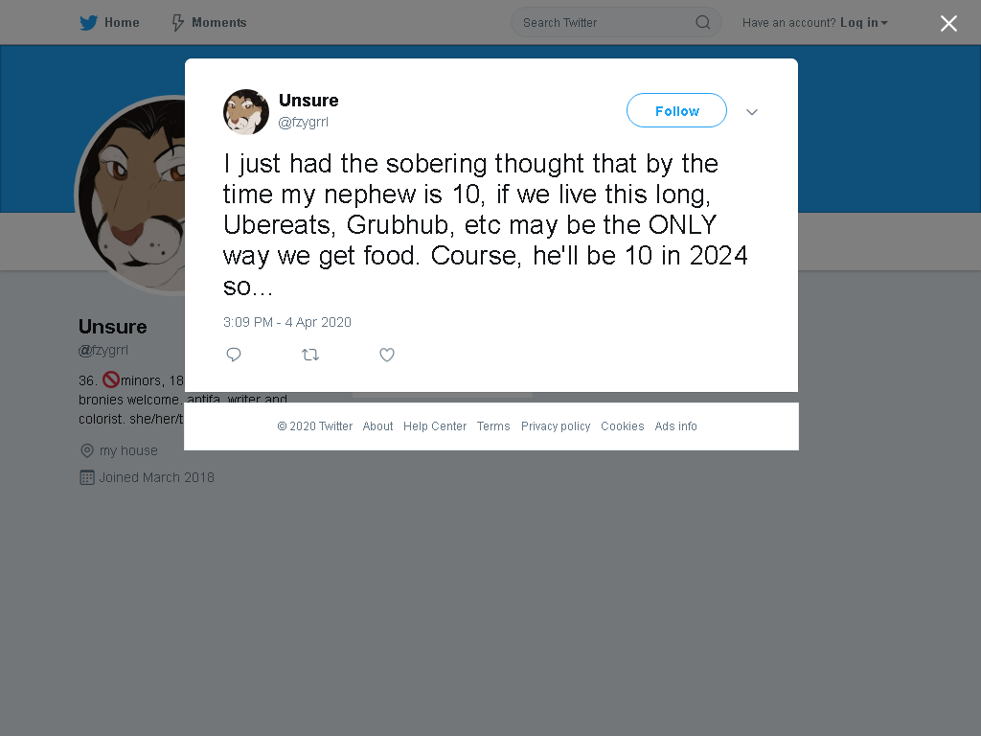Click the location pin icon near 'my house'
The width and height of the screenshot is (981, 736).
coord(87,450)
